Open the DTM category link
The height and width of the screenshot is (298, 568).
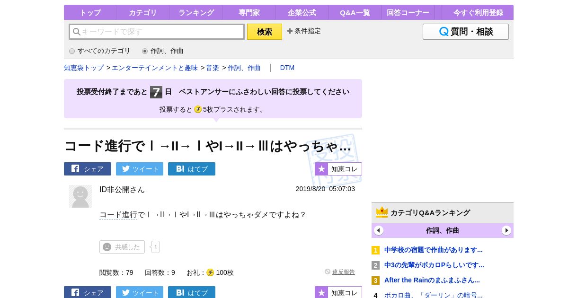[287, 68]
